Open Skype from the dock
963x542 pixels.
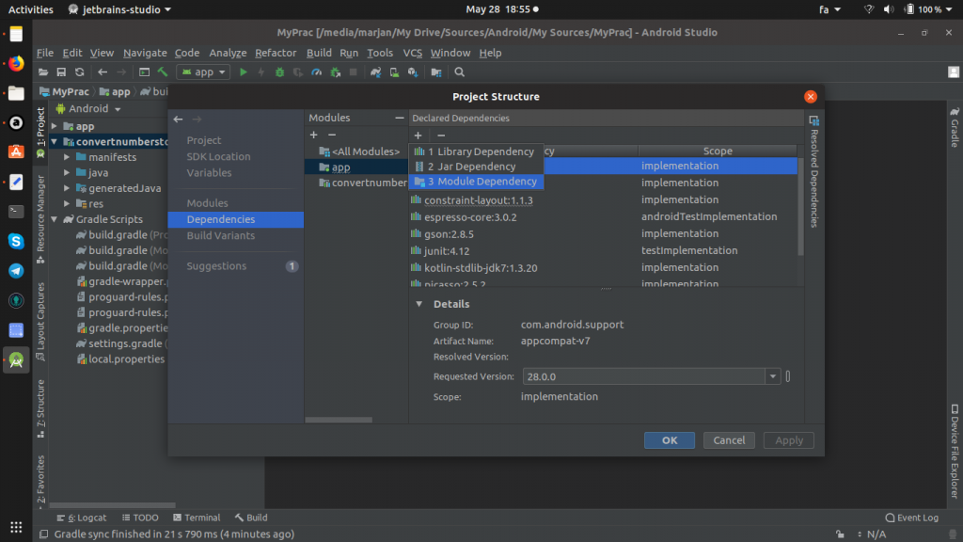[16, 241]
